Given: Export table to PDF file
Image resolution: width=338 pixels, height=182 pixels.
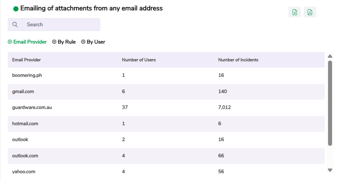Looking at the screenshot, I should coord(310,12).
